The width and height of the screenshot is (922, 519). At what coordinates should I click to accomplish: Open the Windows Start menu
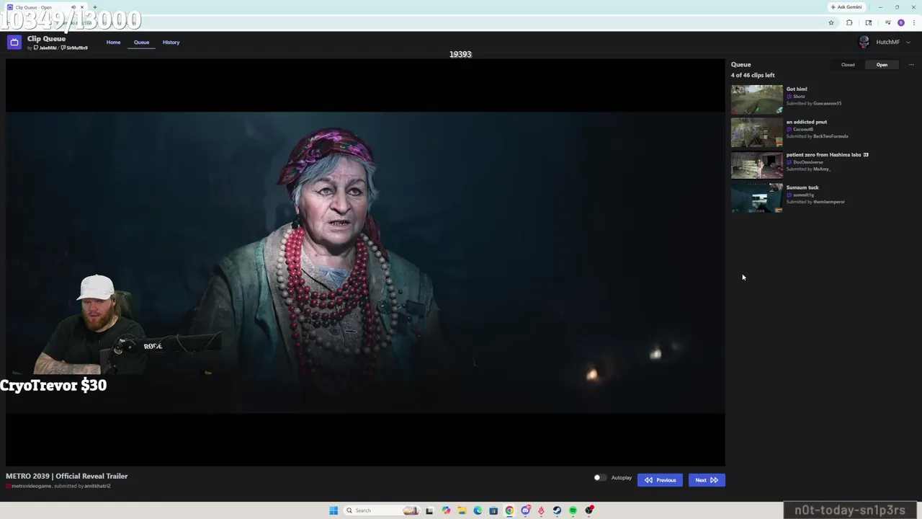click(x=334, y=510)
